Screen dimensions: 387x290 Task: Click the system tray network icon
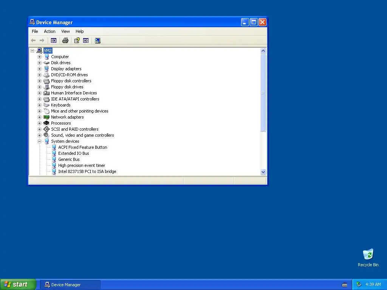click(359, 285)
